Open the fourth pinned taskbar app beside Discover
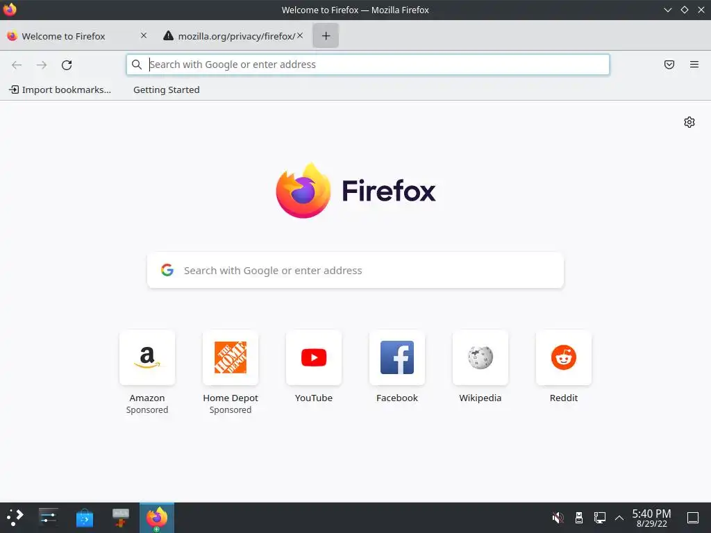The width and height of the screenshot is (711, 533). (121, 518)
